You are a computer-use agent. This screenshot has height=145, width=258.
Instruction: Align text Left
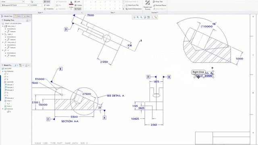pyautogui.click(x=77, y=2)
